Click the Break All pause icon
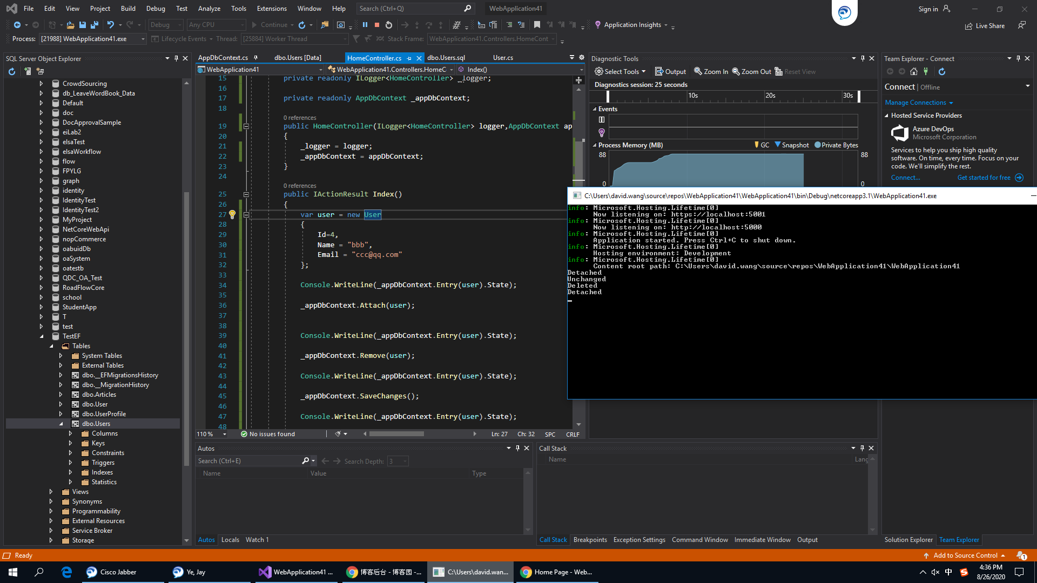 click(x=365, y=25)
